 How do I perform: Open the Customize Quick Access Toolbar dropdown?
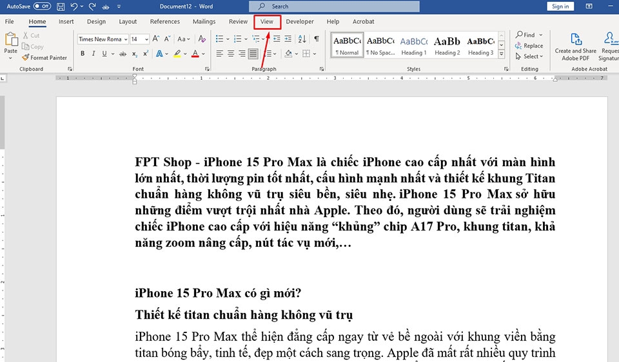[119, 6]
